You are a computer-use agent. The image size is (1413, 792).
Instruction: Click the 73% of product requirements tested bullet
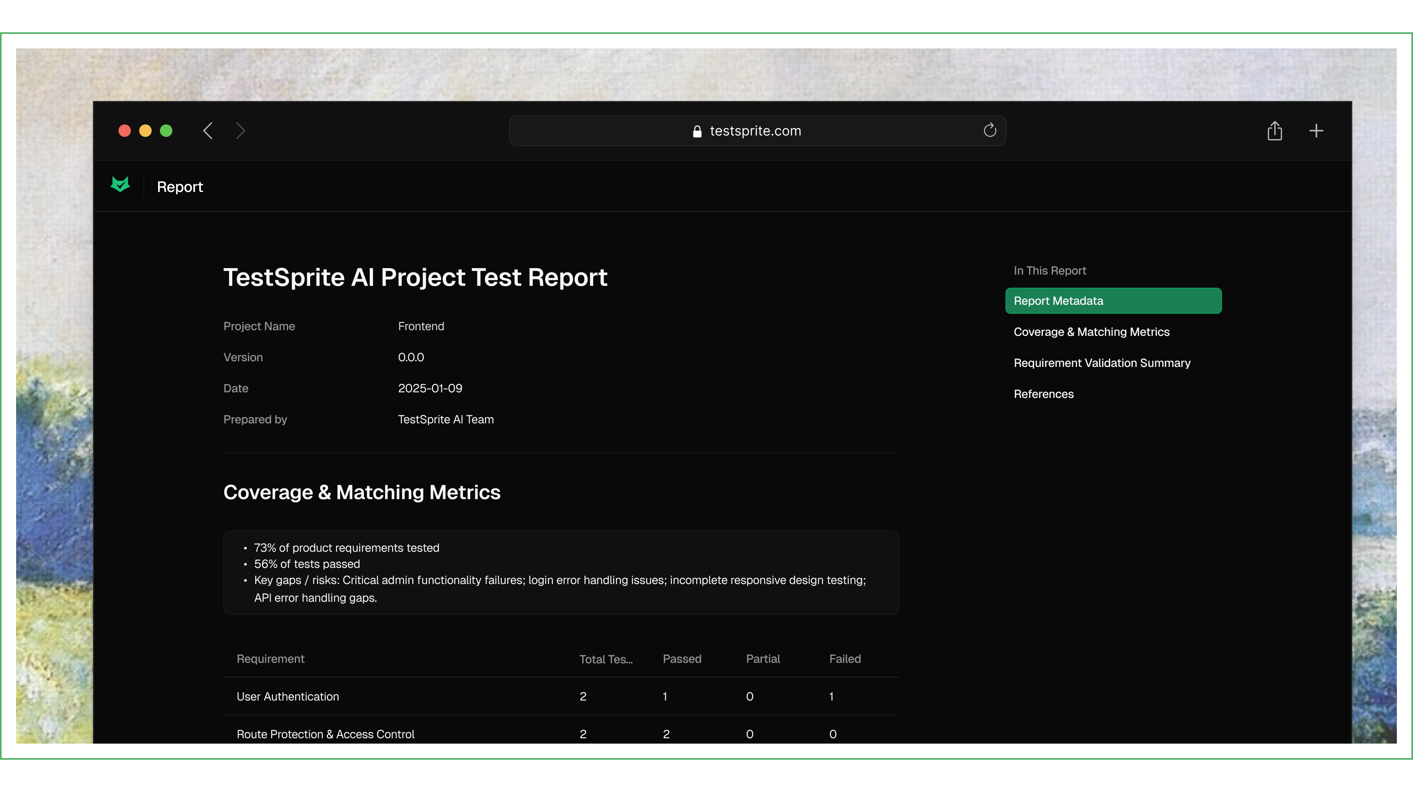(346, 548)
